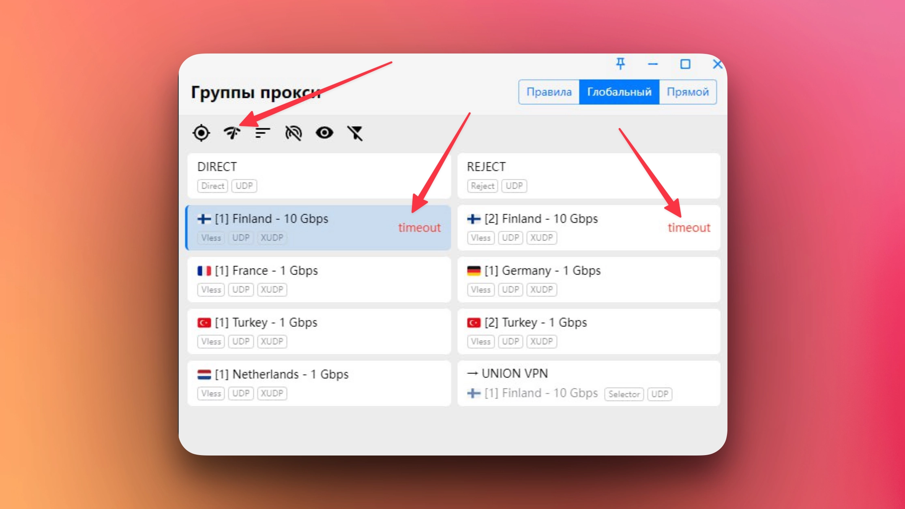Select the REJECT proxy card

588,176
